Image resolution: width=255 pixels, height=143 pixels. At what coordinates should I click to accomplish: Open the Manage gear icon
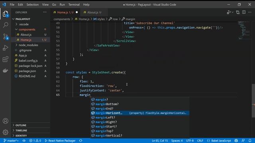pyautogui.click(x=5, y=132)
